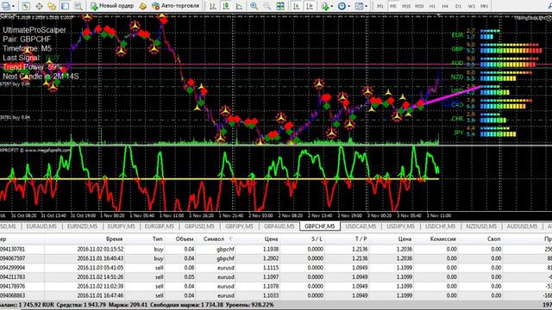This screenshot has height=310, width=552.
Task: Switch to the EURNZD,M5 chart tab
Action: [82, 226]
